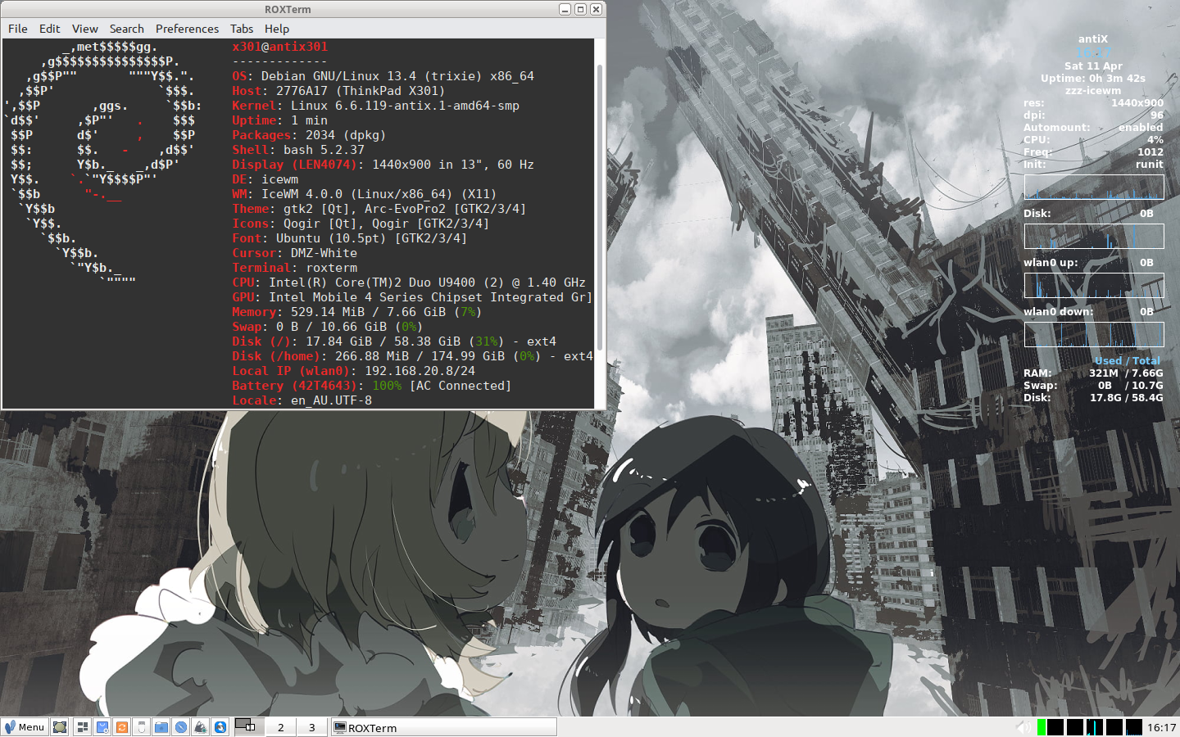Open the Help menu in ROXTerm

point(277,29)
